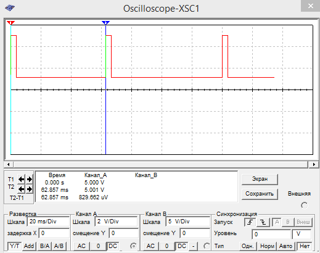Close the Oscilloscope-XSC1 window
Image resolution: width=320 pixels, height=253 pixels.
tap(310, 6)
